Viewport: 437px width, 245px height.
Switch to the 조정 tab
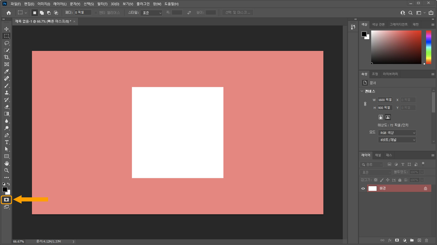[x=375, y=74]
